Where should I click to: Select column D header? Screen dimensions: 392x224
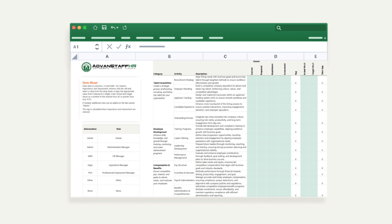tap(276, 57)
